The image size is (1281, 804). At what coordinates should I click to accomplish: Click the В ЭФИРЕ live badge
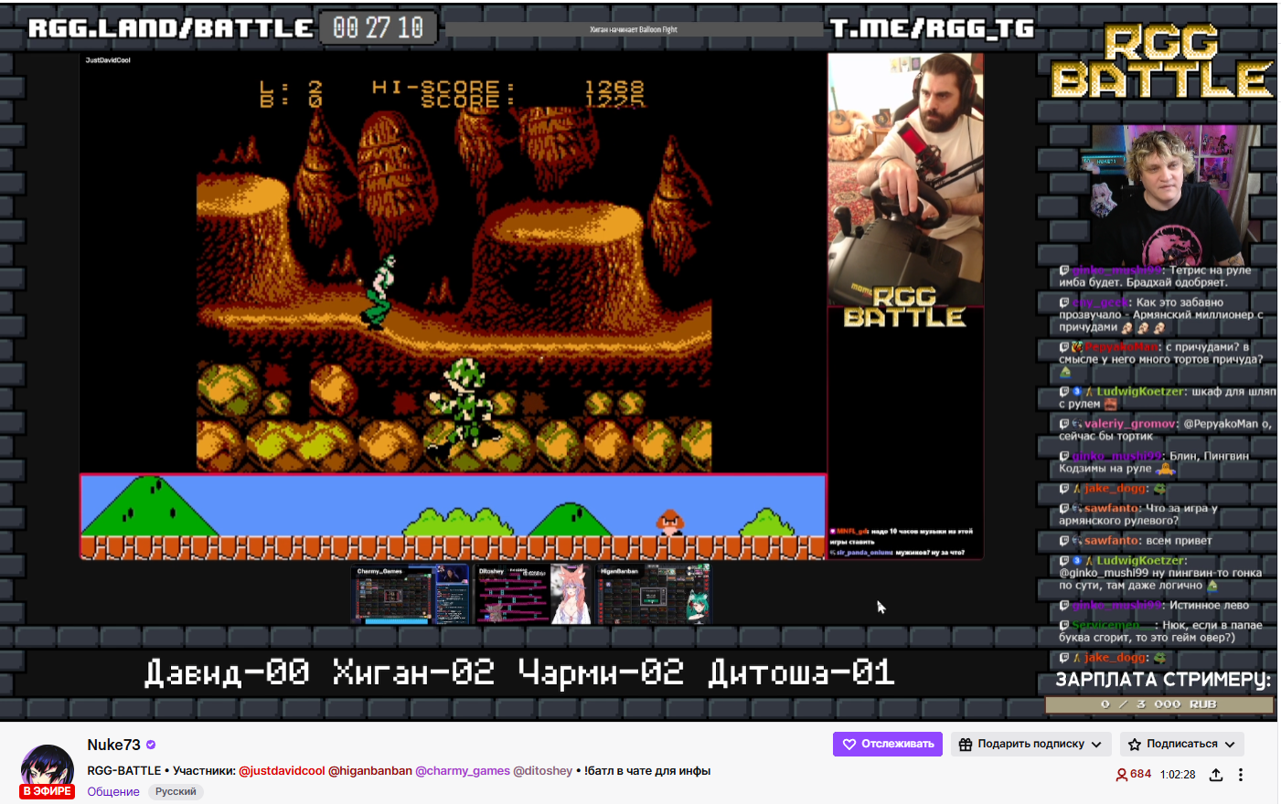48,791
